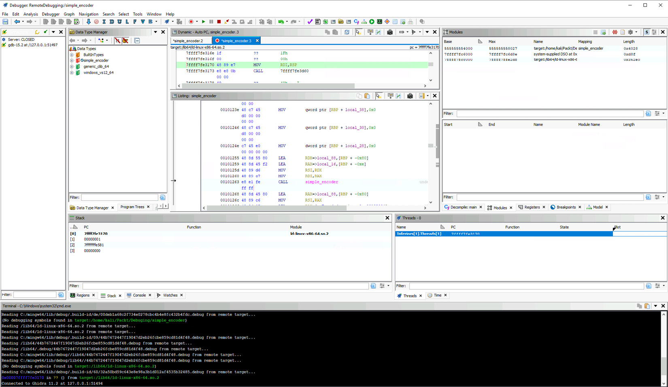Switch to the Watches tab
This screenshot has width=668, height=387.
tap(170, 296)
